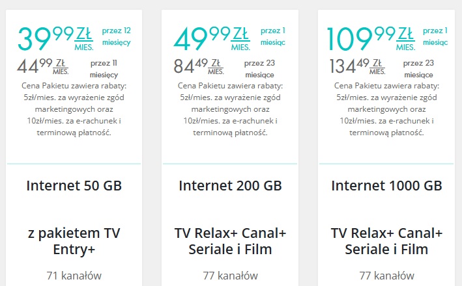Click the 109.99 zł monthly price
Viewport: 462px width, 286px height.
tap(371, 38)
